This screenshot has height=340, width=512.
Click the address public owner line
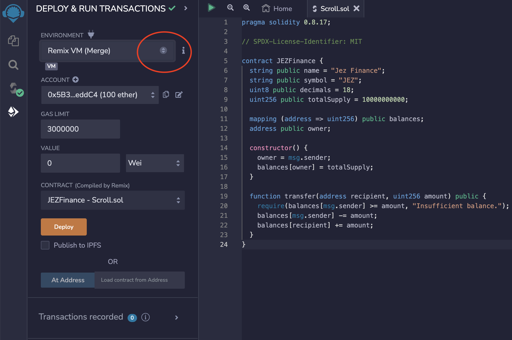coord(290,129)
